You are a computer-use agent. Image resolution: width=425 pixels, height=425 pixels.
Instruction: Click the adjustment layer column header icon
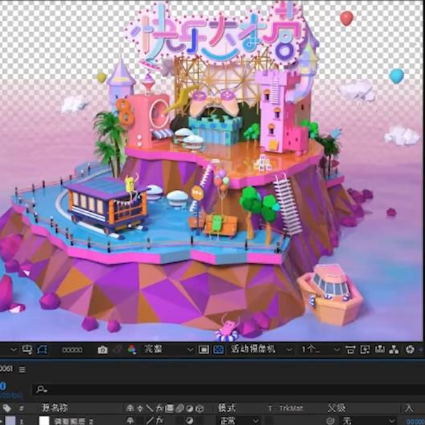[189, 408]
